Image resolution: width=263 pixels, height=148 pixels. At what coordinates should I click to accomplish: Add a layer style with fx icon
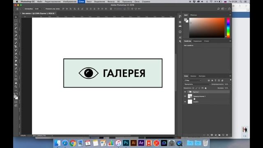click(x=208, y=135)
